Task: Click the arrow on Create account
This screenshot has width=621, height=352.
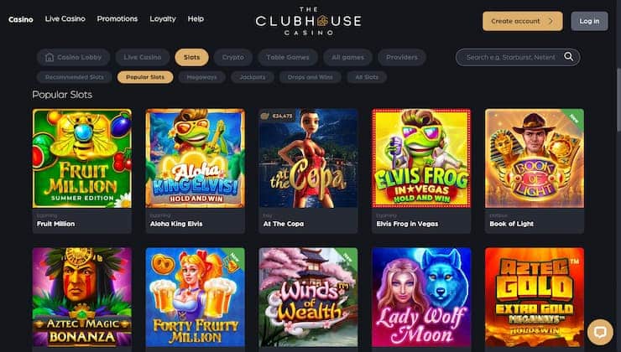Action: (551, 21)
